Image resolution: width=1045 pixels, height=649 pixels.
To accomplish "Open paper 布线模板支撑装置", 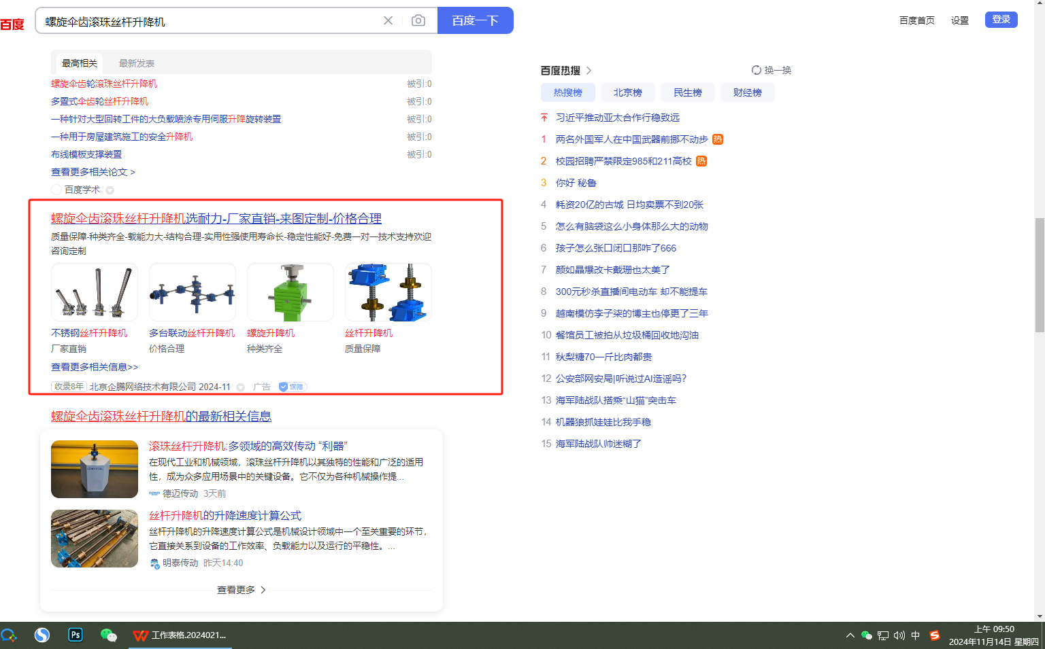I will pos(86,154).
